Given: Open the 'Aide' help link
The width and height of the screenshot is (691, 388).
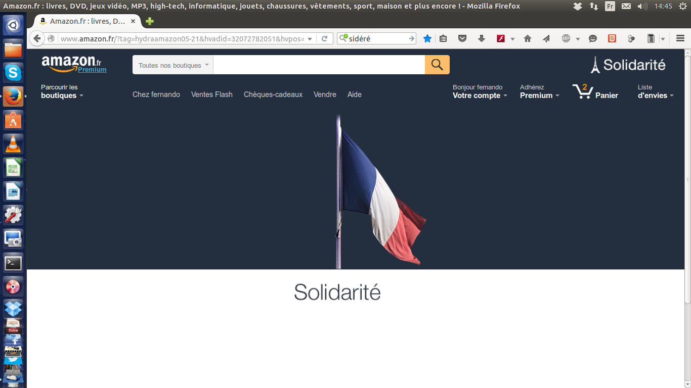Looking at the screenshot, I should click(355, 94).
